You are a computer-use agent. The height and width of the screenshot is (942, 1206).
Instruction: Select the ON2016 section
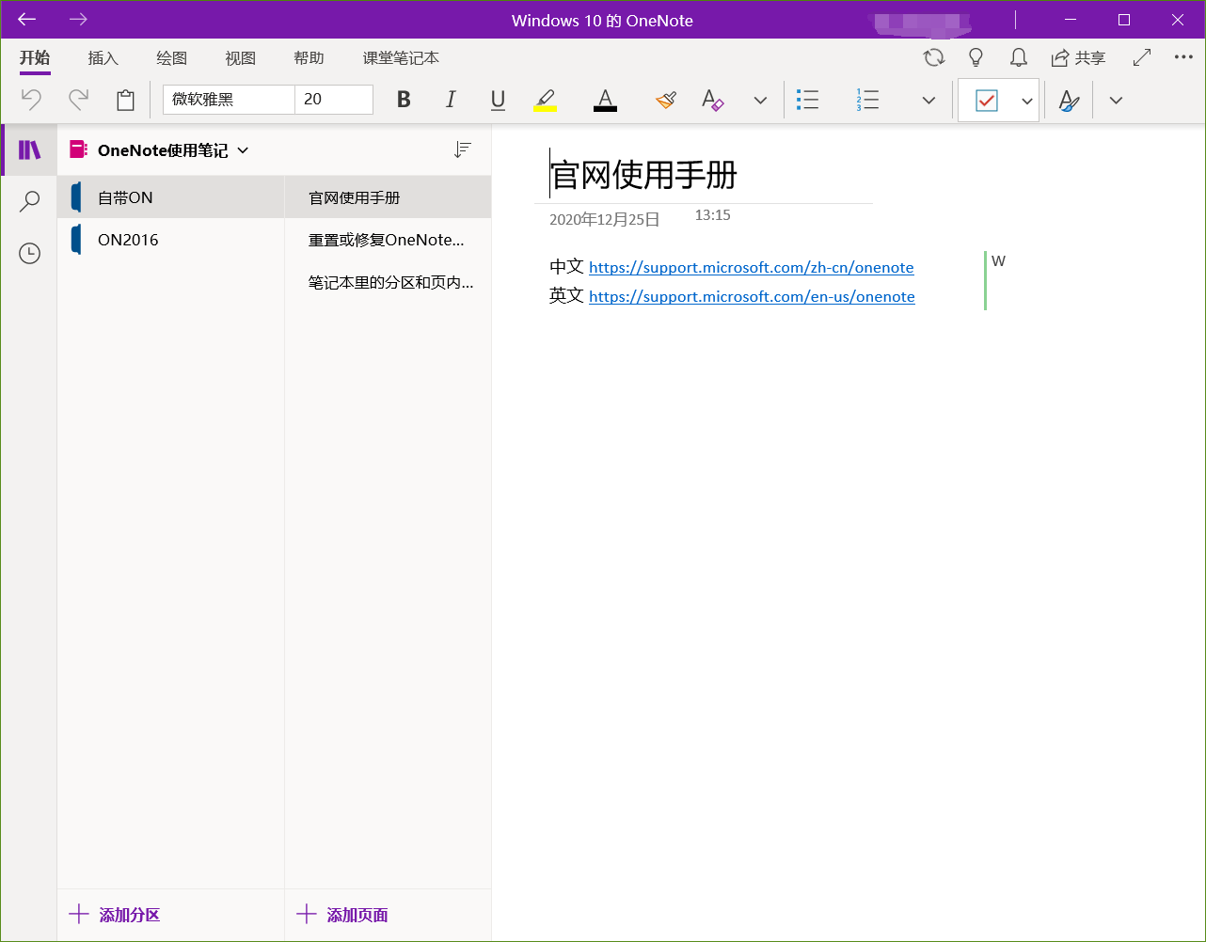click(x=171, y=240)
